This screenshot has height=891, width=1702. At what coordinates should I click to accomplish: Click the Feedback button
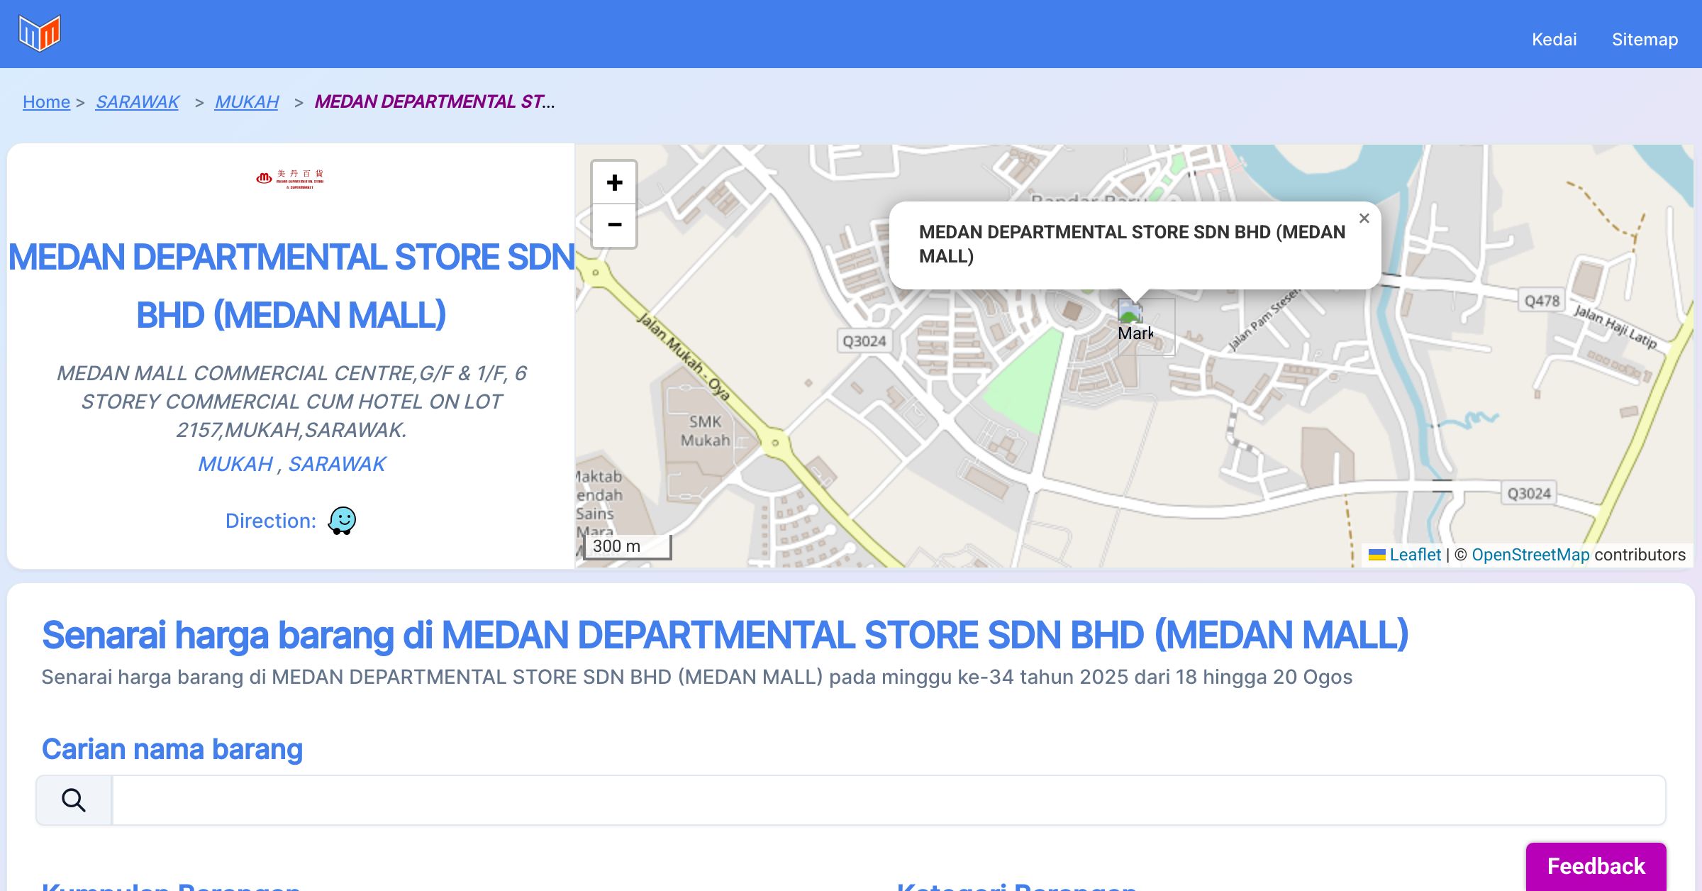click(1596, 865)
